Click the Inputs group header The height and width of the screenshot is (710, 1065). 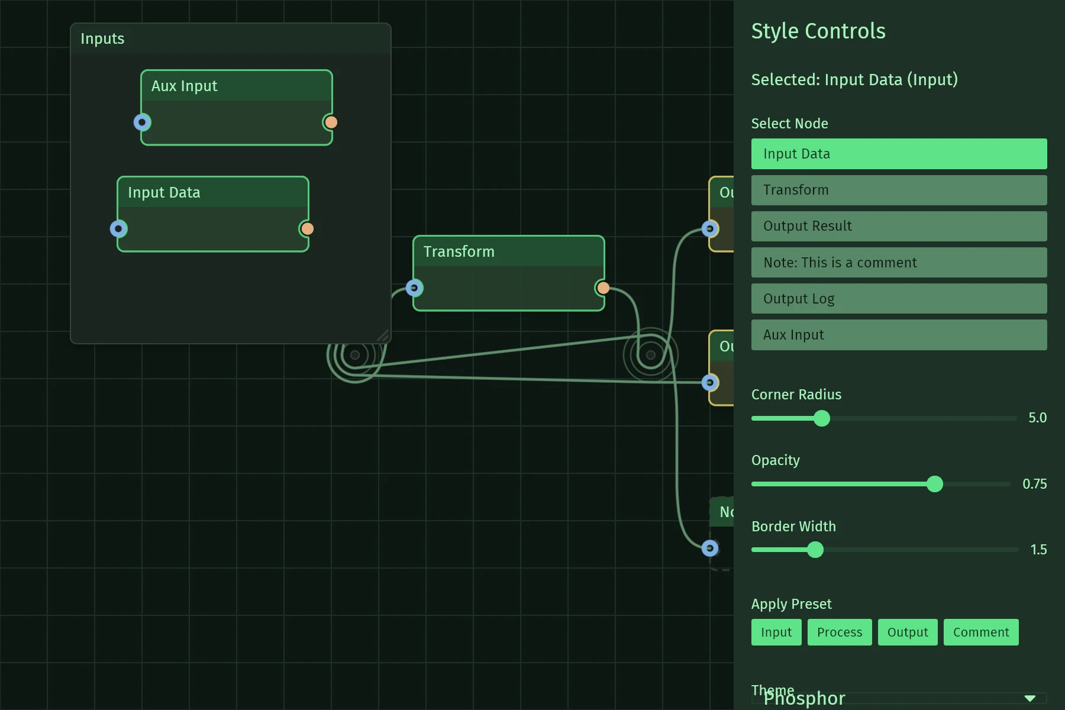pyautogui.click(x=231, y=39)
